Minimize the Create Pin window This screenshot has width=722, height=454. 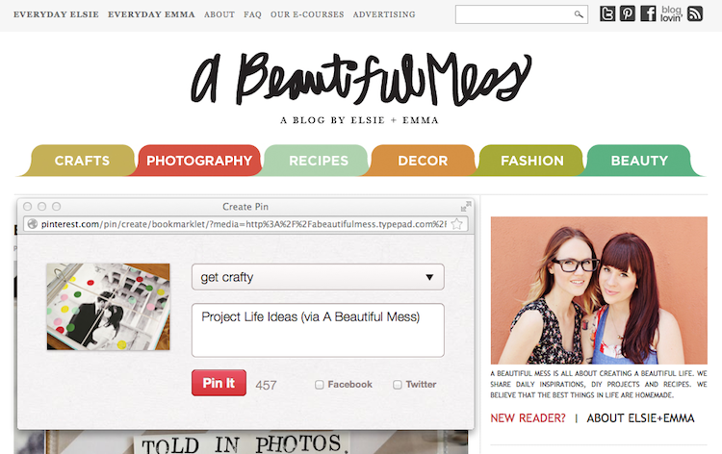pos(42,207)
